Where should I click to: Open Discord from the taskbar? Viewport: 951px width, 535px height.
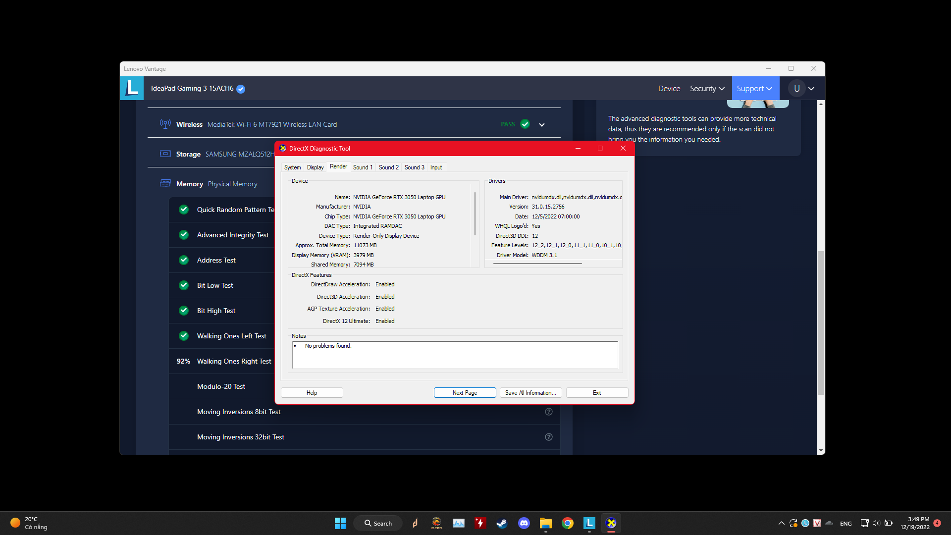(524, 523)
